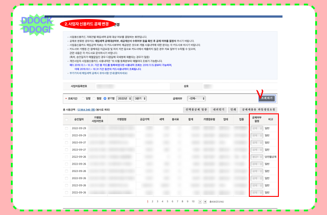Click the next-page arrow icon
The height and width of the screenshot is (215, 327).
click(200, 202)
